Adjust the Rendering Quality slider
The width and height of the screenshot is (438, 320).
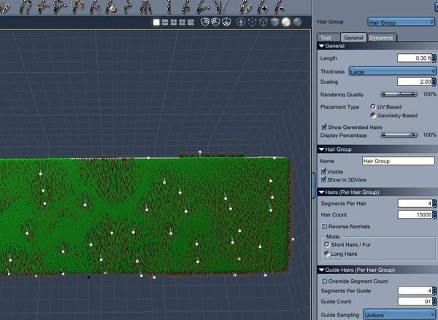399,94
